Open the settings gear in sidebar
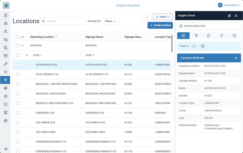The image size is (243, 153). click(x=5, y=120)
